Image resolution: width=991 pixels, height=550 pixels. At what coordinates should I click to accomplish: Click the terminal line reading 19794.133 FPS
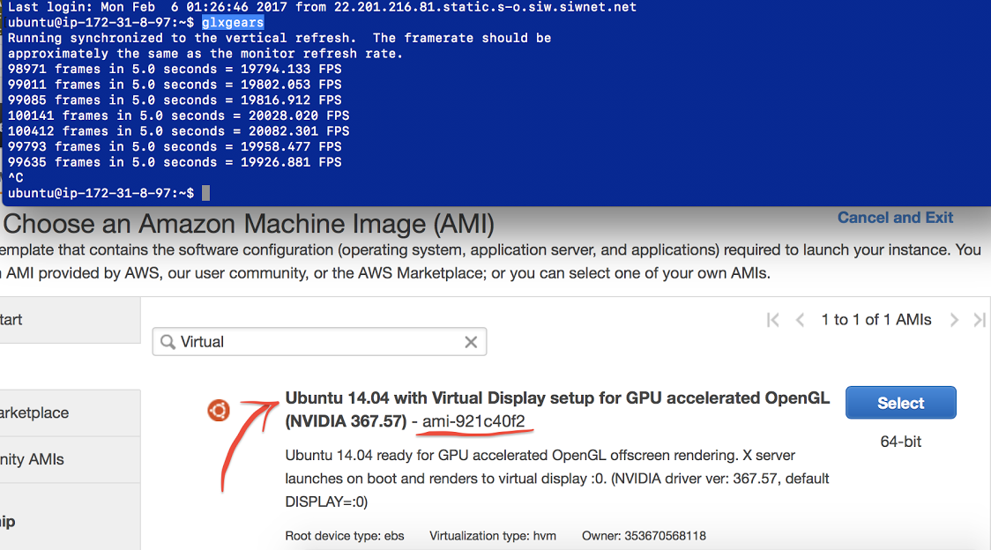pyautogui.click(x=175, y=69)
